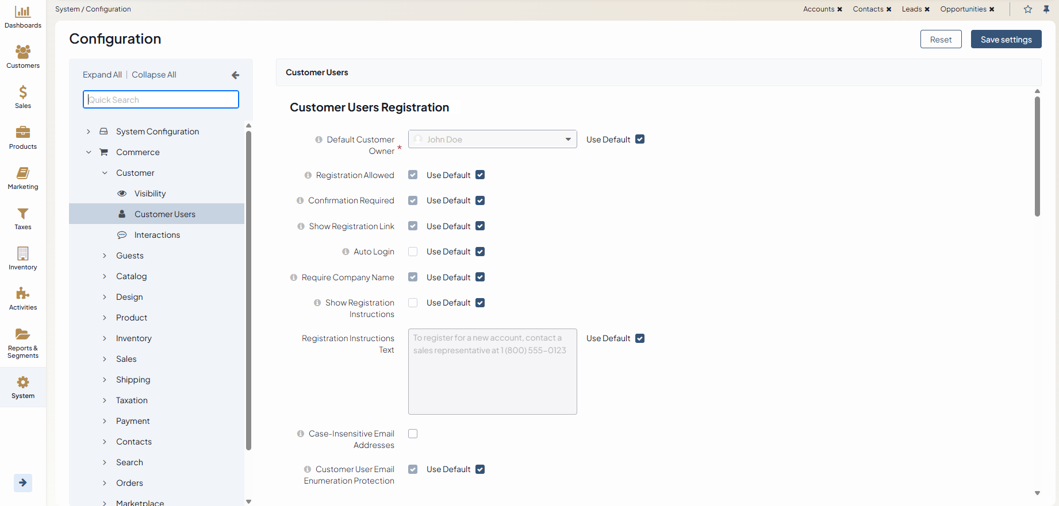Click the Collapse All link
This screenshot has height=506, width=1059.
click(x=154, y=75)
